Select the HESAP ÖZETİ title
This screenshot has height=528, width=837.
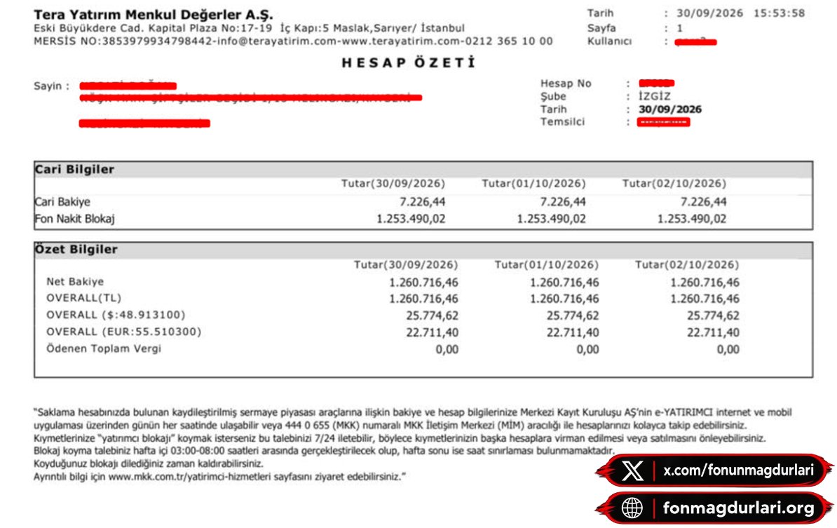tap(409, 63)
